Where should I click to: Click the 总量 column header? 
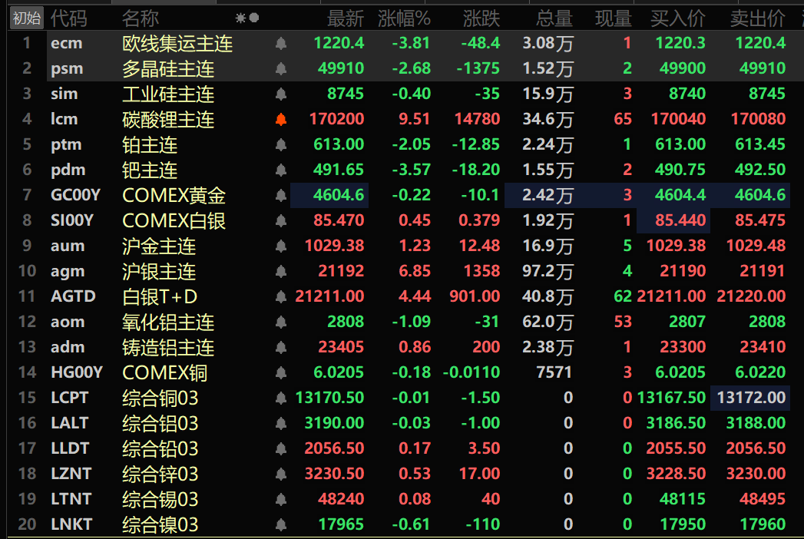click(554, 18)
